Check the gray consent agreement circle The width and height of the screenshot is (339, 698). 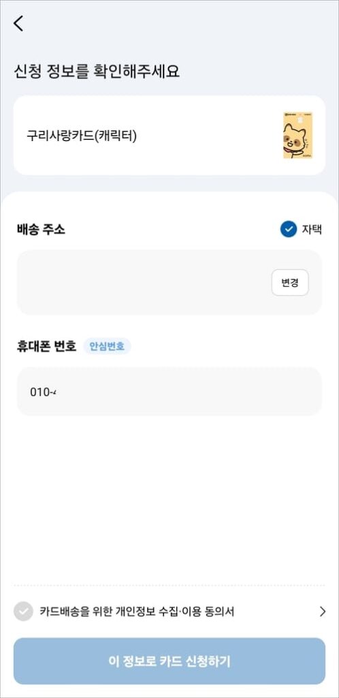[23, 611]
